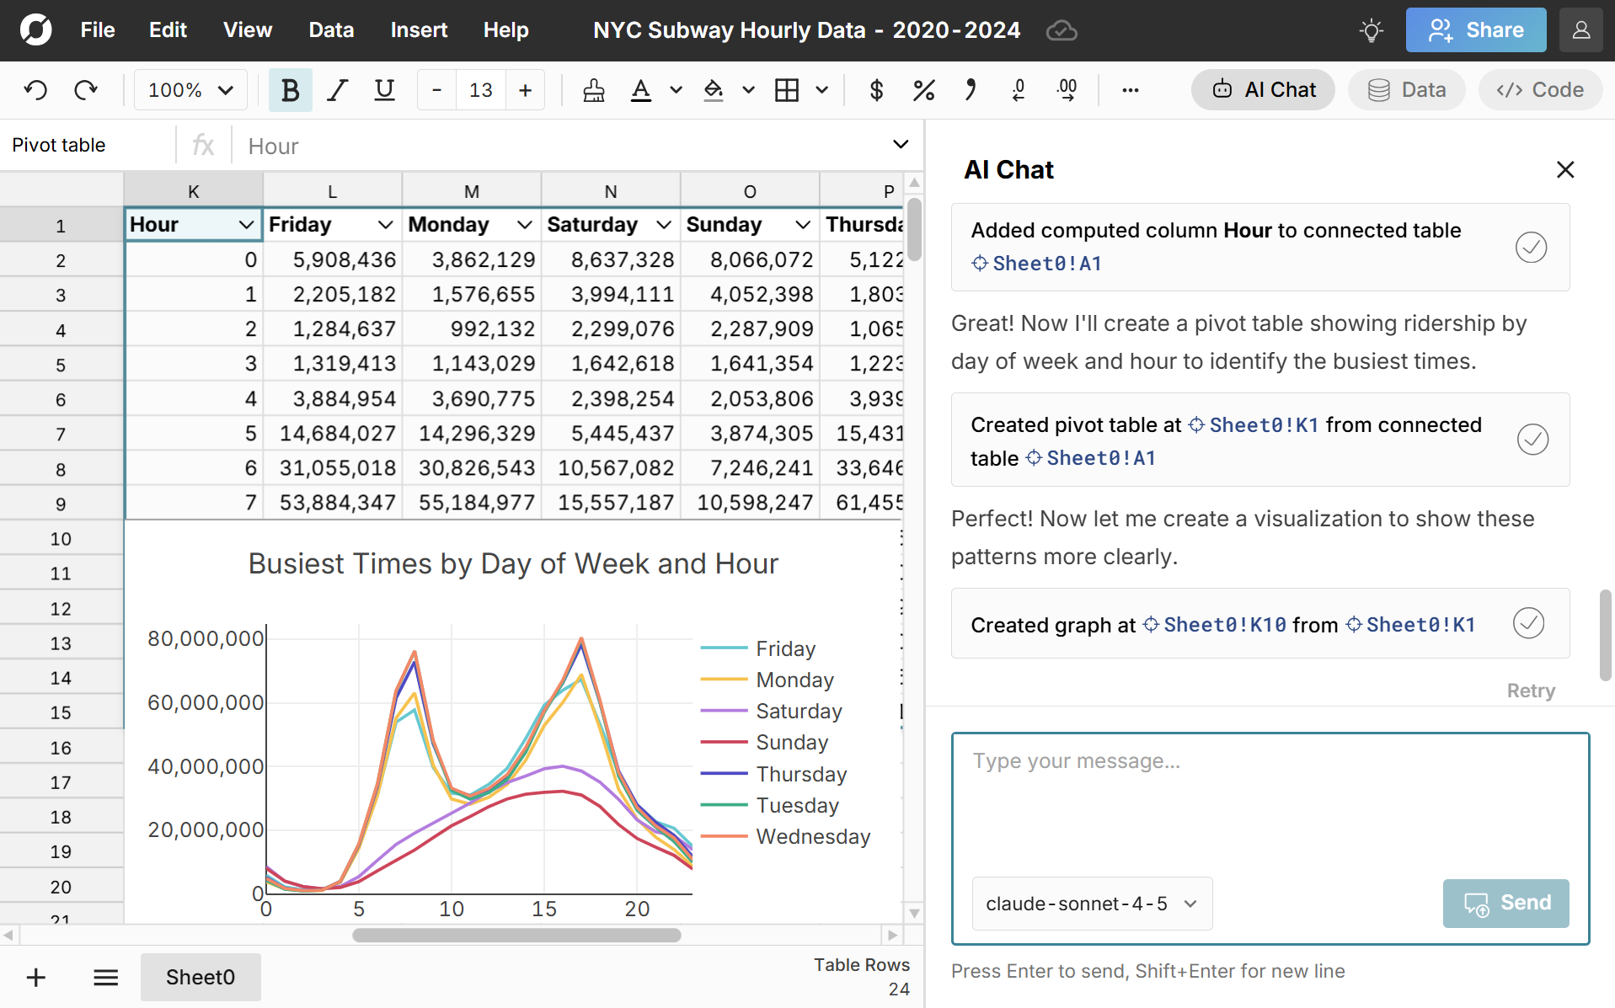
Task: Toggle italic formatting
Action: (x=337, y=89)
